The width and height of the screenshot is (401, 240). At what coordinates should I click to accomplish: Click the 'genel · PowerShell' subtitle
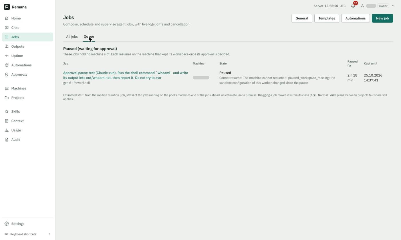(76, 83)
